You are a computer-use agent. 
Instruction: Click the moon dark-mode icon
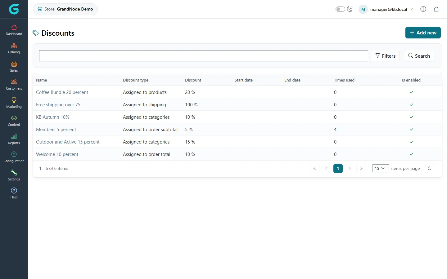[x=350, y=9]
